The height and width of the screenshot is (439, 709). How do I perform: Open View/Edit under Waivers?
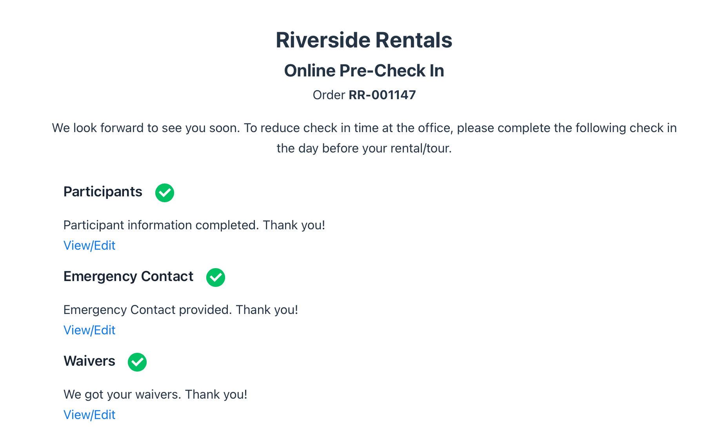pyautogui.click(x=89, y=415)
